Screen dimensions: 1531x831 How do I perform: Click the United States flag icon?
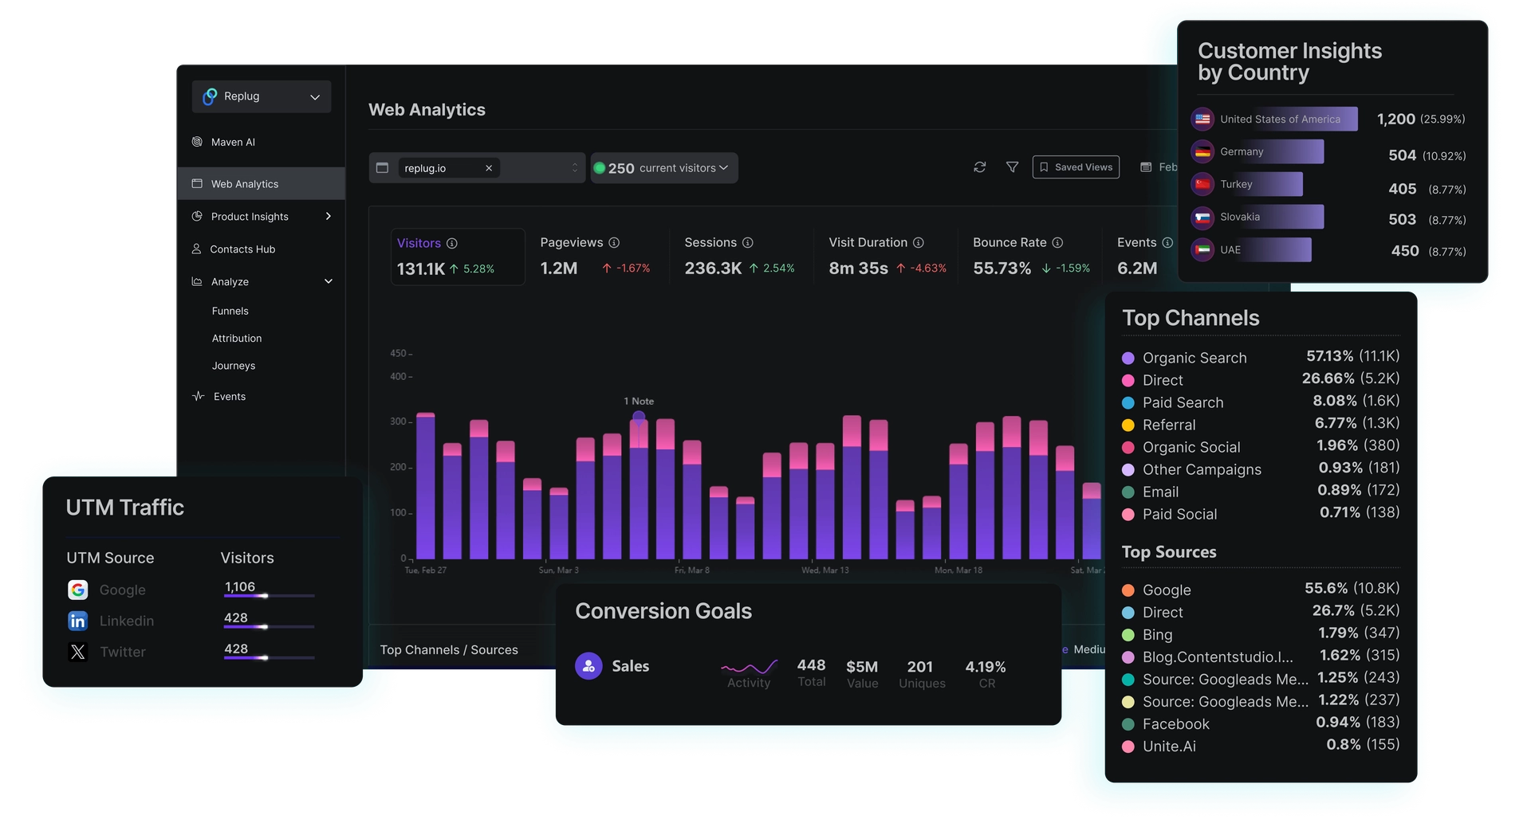(1202, 120)
